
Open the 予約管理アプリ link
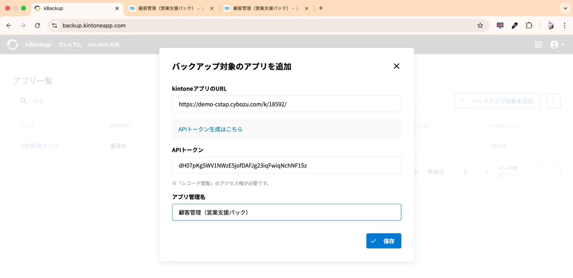(39, 146)
